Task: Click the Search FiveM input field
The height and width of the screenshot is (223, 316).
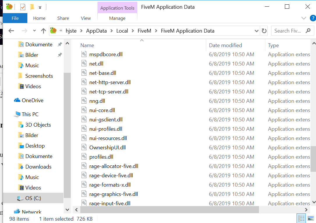Action: coord(288,31)
